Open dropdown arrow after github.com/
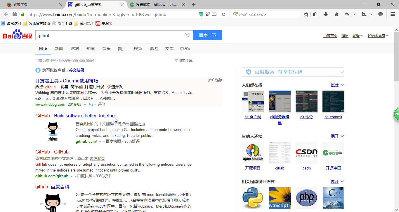 100,142
